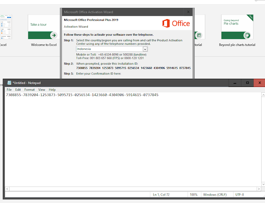Open the Take a tour template thumbnail
265x203 pixels.
[x=44, y=27]
